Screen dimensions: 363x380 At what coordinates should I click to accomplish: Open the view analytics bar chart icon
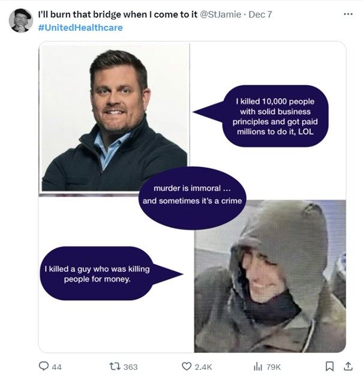[x=258, y=366]
